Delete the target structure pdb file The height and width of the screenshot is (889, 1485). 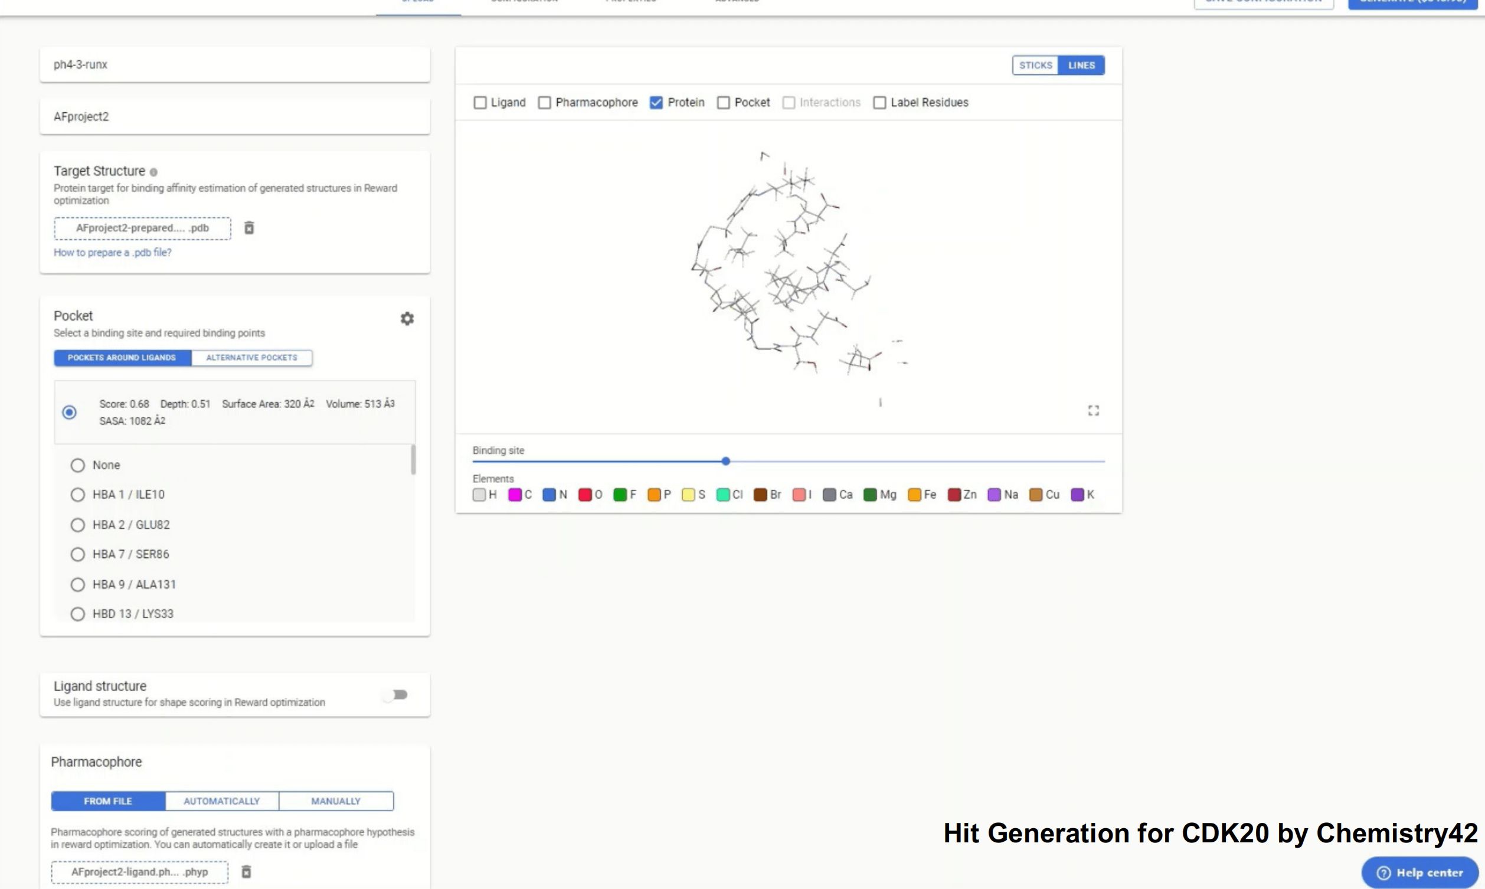coord(249,228)
